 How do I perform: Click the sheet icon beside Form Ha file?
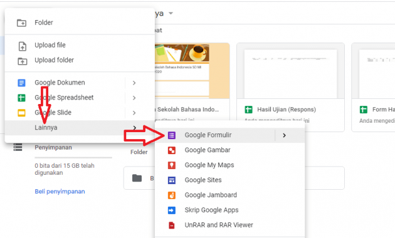point(363,110)
